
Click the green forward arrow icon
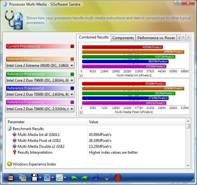(84, 178)
